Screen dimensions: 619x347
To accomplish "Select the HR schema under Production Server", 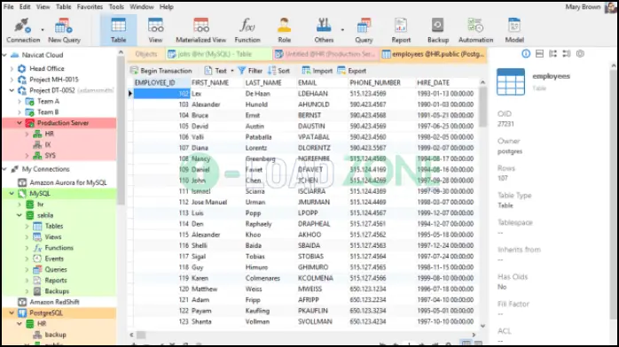I will click(x=49, y=134).
